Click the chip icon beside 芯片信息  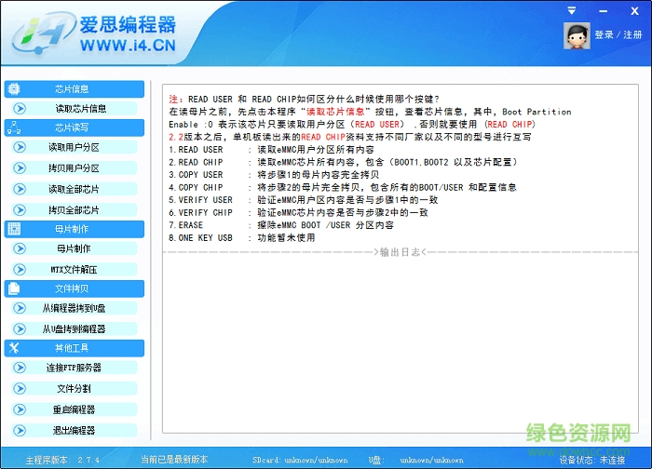click(x=14, y=89)
